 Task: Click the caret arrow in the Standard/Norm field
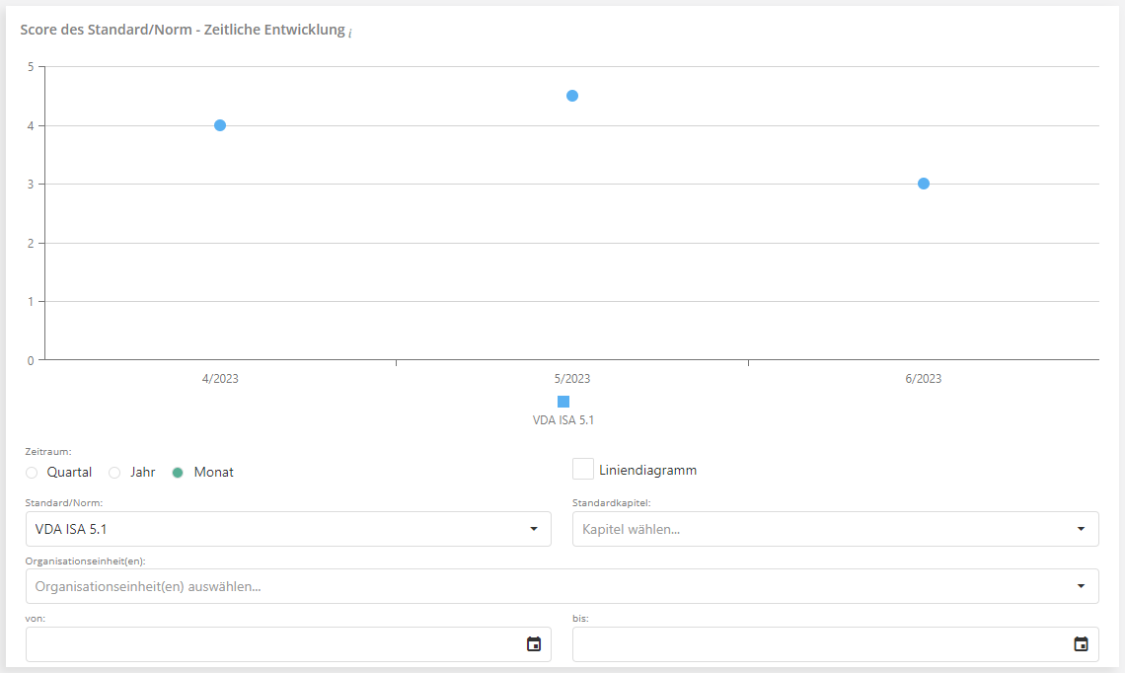coord(534,529)
